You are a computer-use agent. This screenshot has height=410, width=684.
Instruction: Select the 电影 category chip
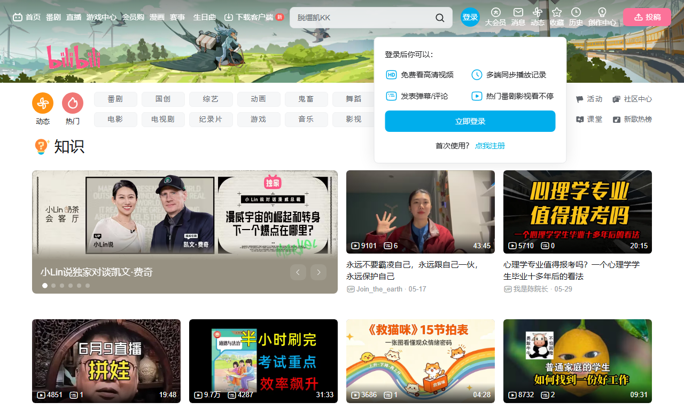point(115,120)
